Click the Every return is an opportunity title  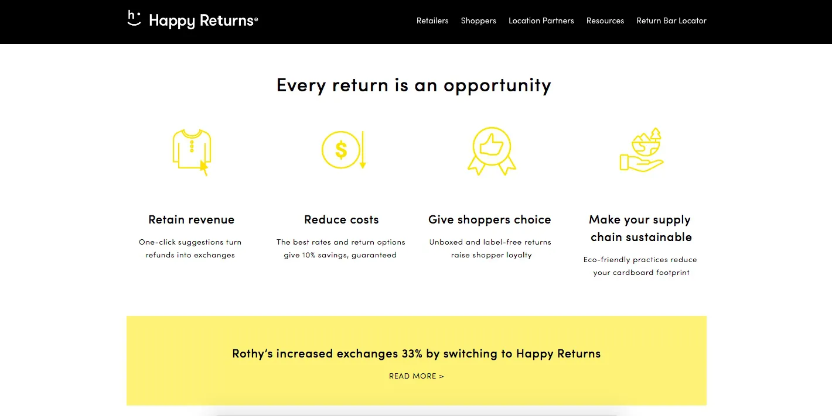pyautogui.click(x=414, y=85)
